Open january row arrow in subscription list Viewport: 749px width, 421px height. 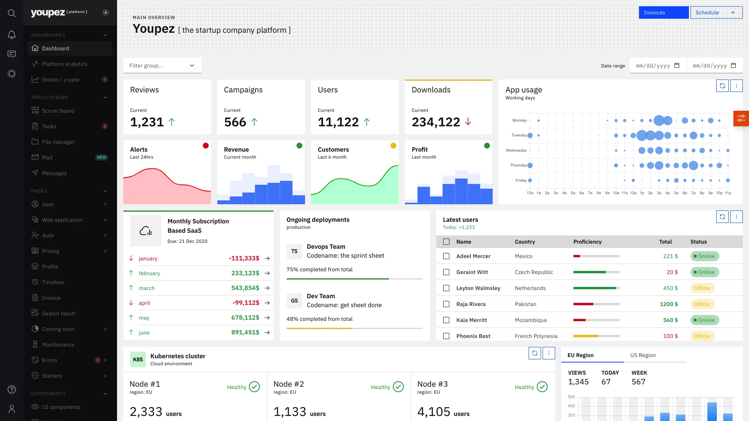coord(267,258)
